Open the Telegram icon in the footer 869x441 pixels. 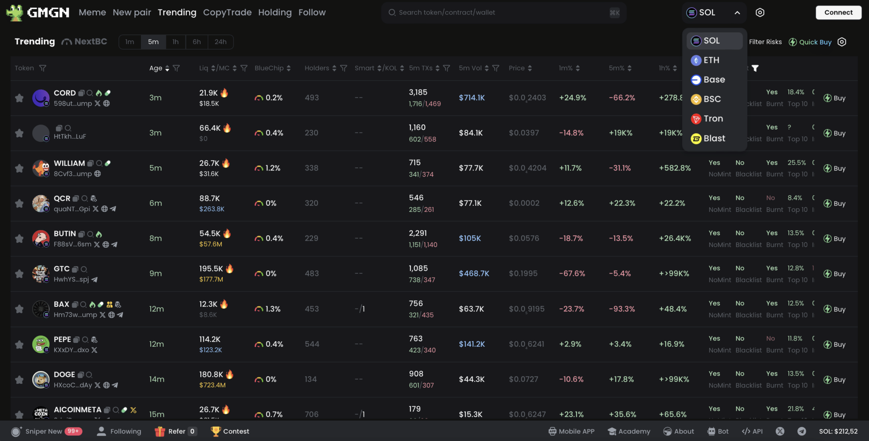click(x=801, y=431)
